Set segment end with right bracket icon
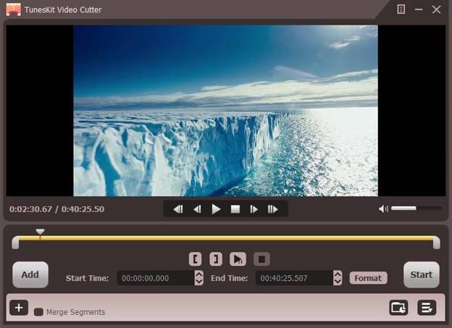 [215, 258]
